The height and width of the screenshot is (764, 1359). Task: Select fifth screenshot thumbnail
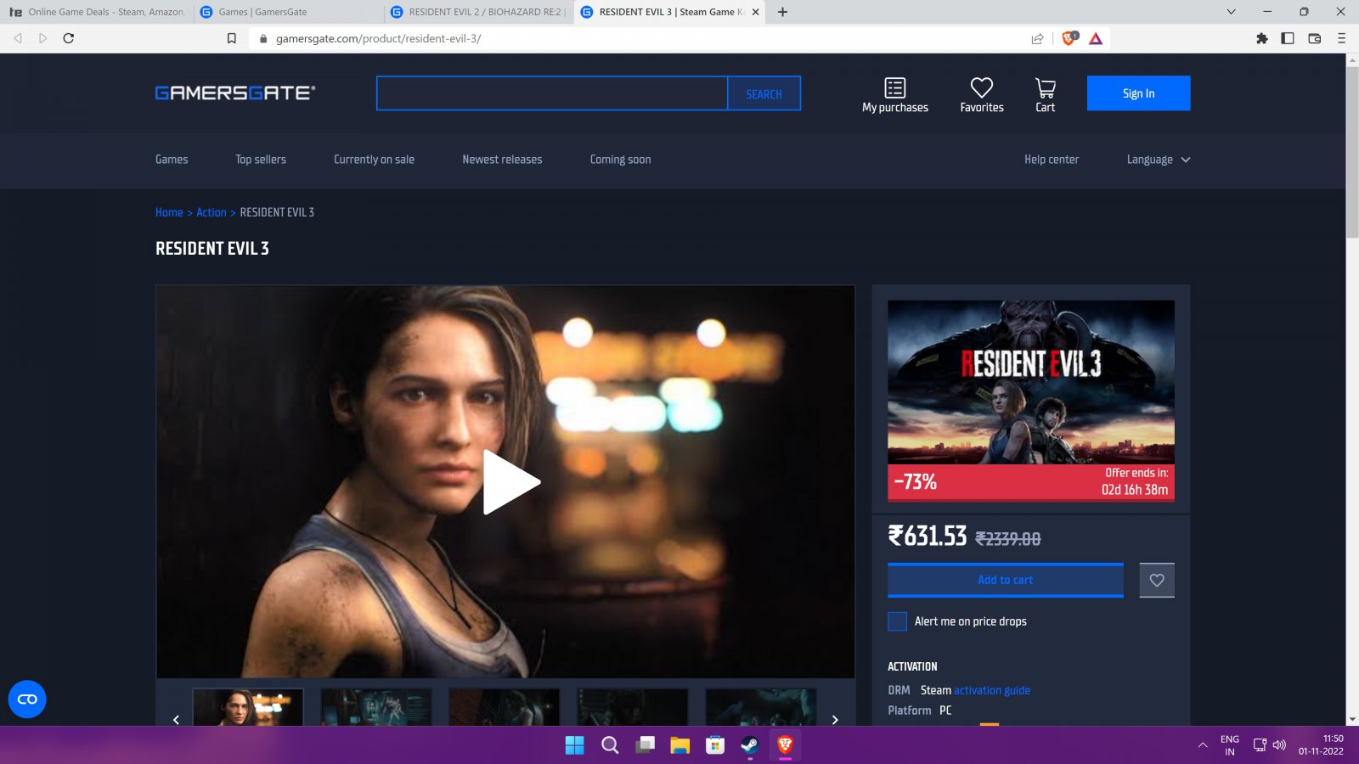(x=761, y=707)
